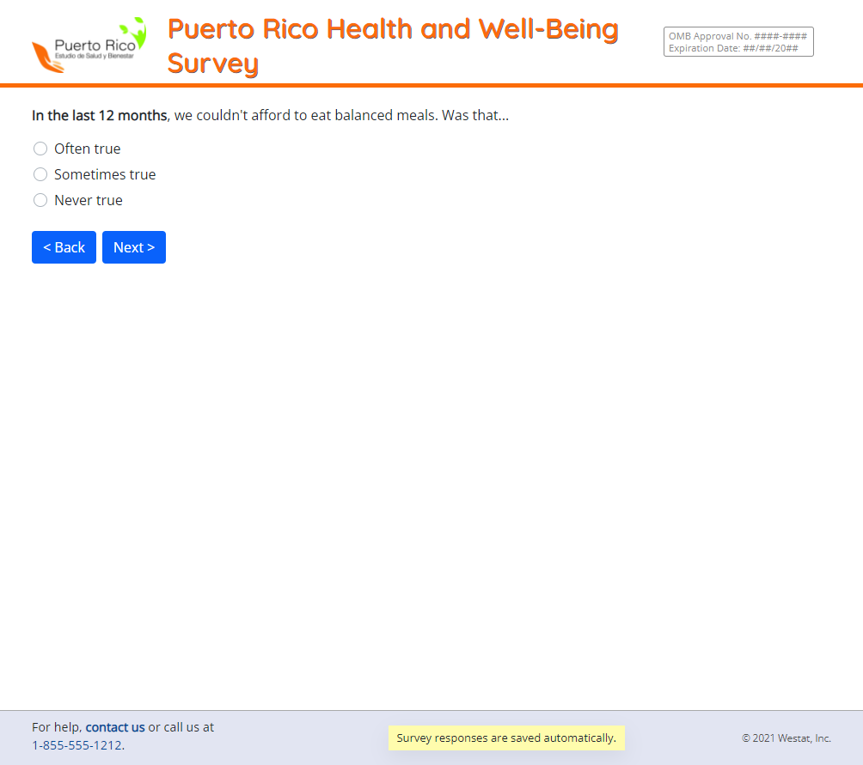Click the "Survey responses are saved automatically." notice
Screen dimensions: 863x765
(506, 738)
